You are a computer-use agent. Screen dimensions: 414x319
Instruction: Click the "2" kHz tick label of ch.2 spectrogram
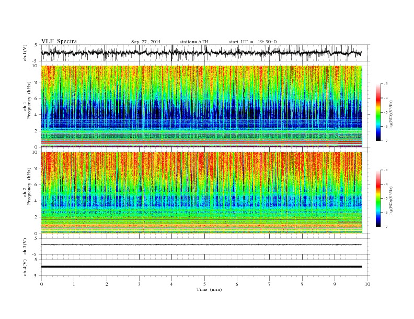point(37,217)
